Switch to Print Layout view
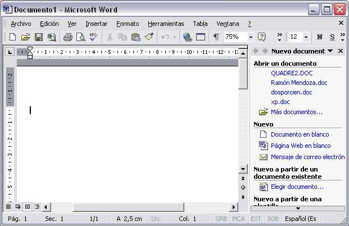Viewport: 349px width, 226px height. (28, 207)
